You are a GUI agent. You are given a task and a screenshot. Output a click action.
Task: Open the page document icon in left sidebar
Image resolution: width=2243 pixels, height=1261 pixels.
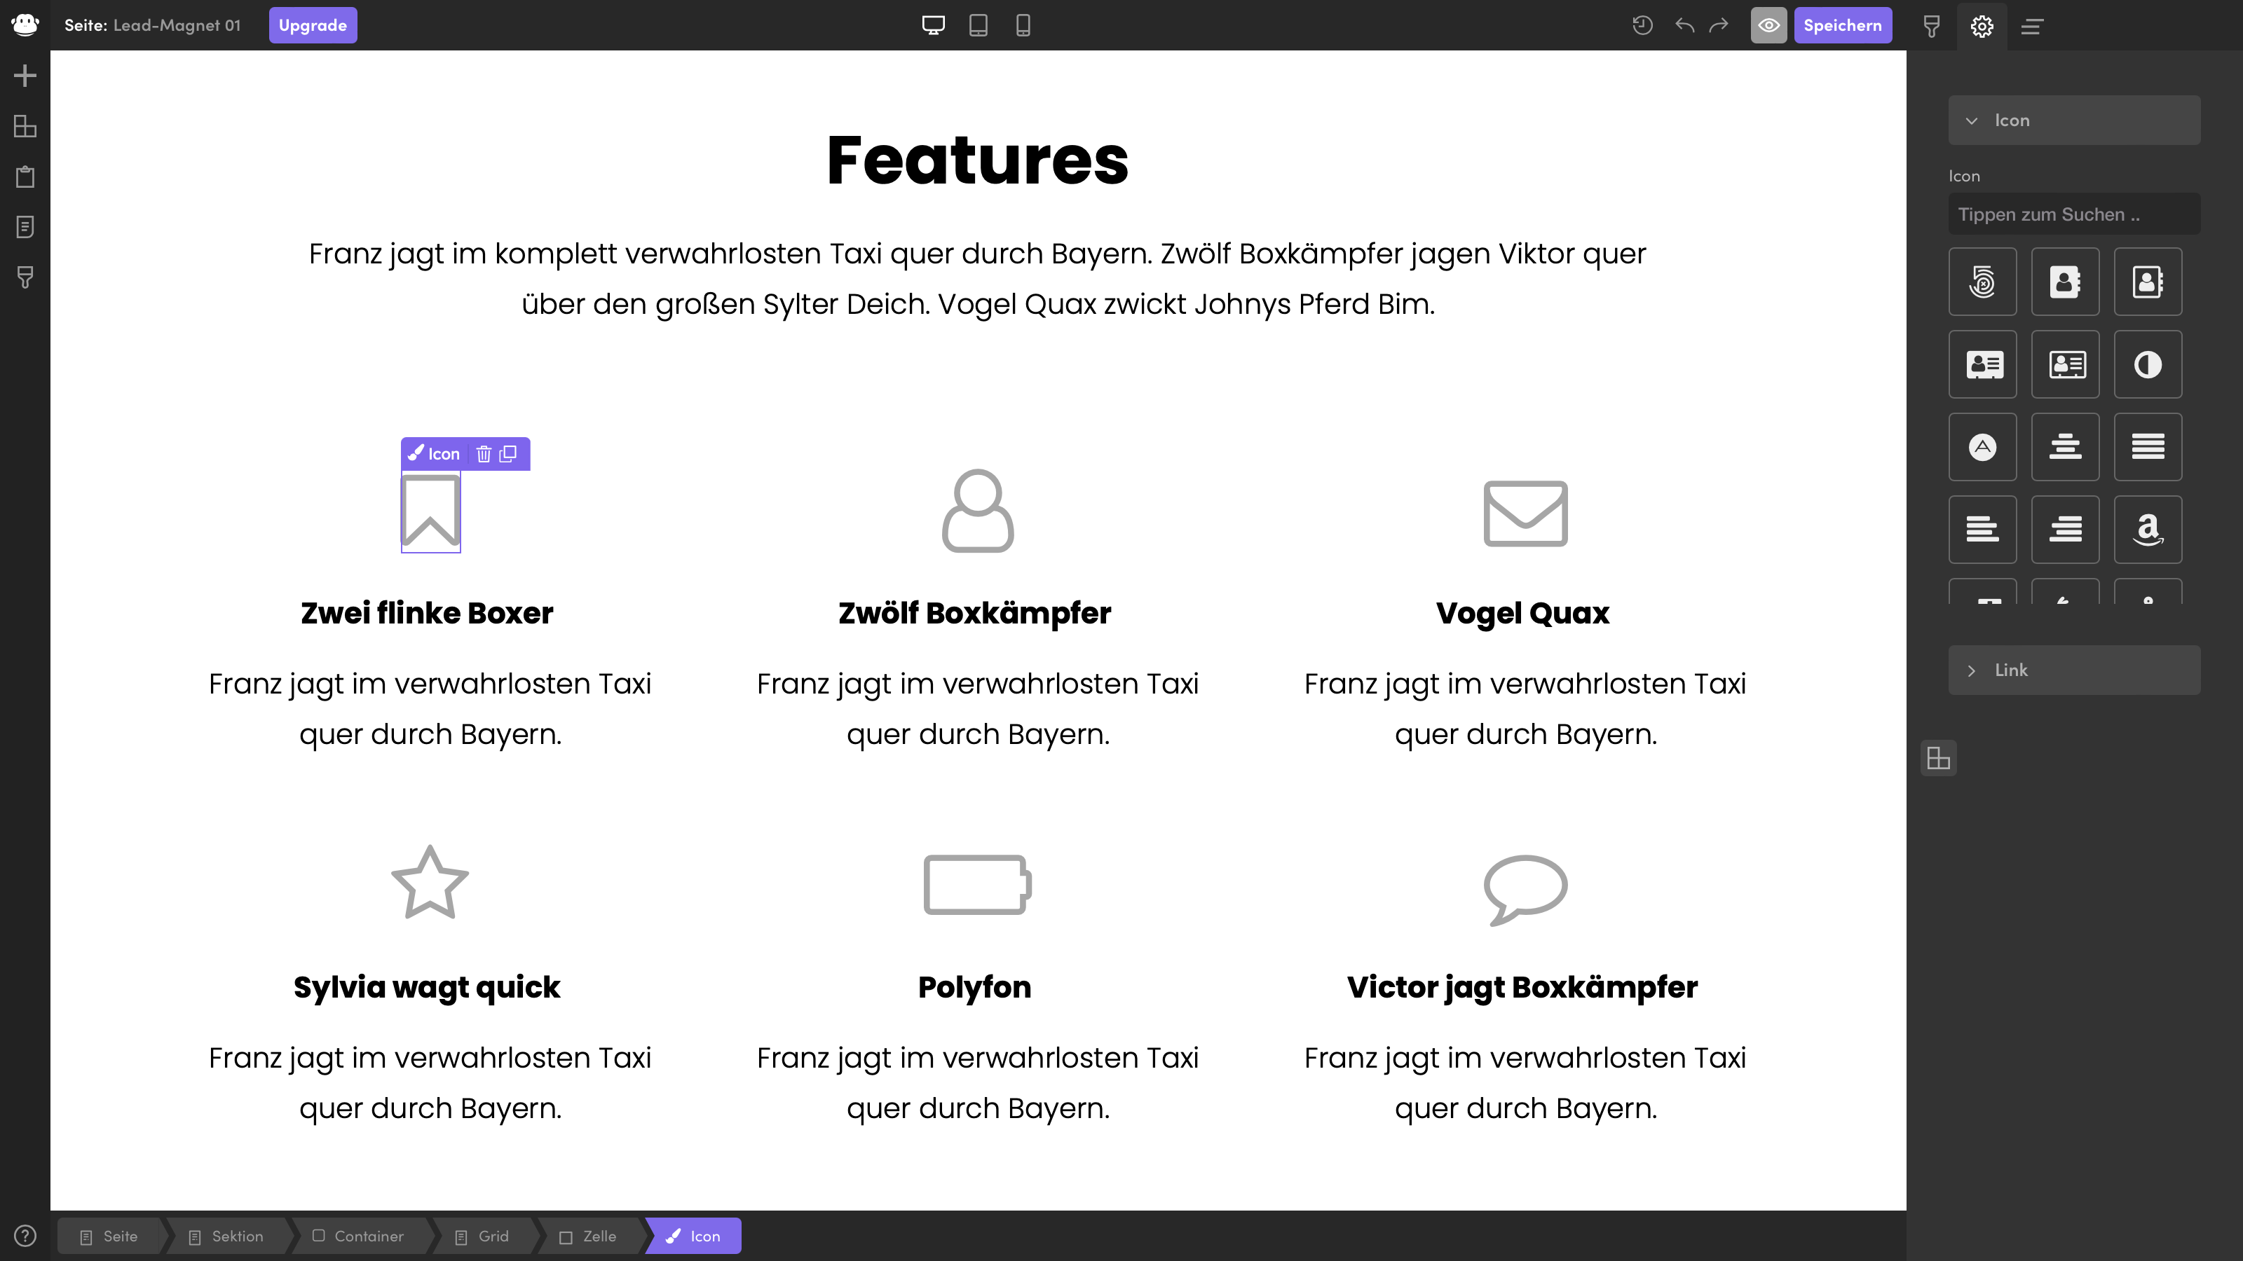(x=25, y=227)
